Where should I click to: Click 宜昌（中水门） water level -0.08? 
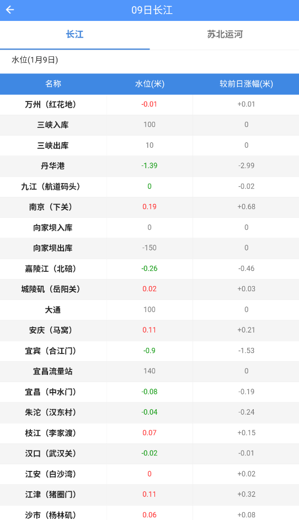coord(149,392)
